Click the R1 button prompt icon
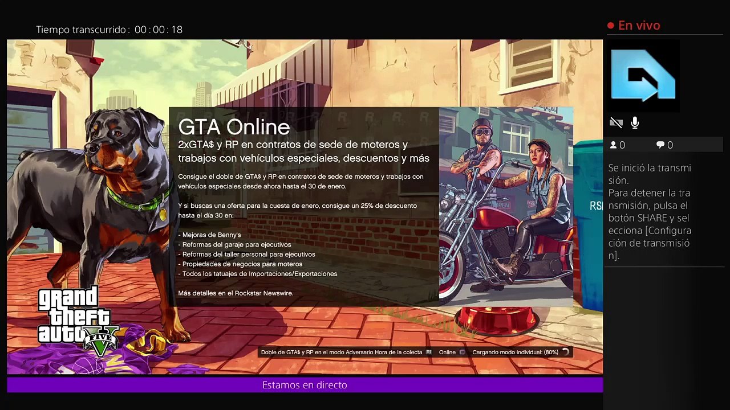The height and width of the screenshot is (410, 730). [429, 352]
